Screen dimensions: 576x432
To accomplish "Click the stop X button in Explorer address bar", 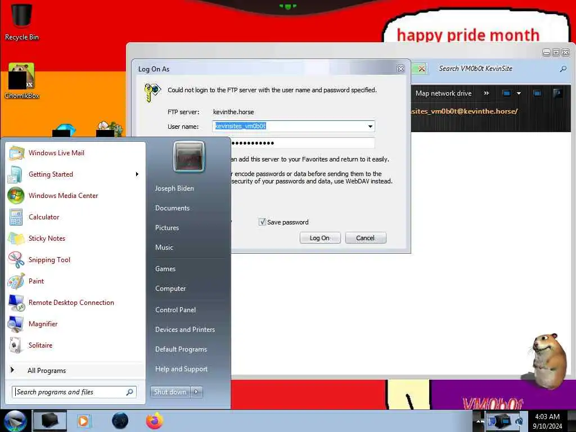I will 421,69.
